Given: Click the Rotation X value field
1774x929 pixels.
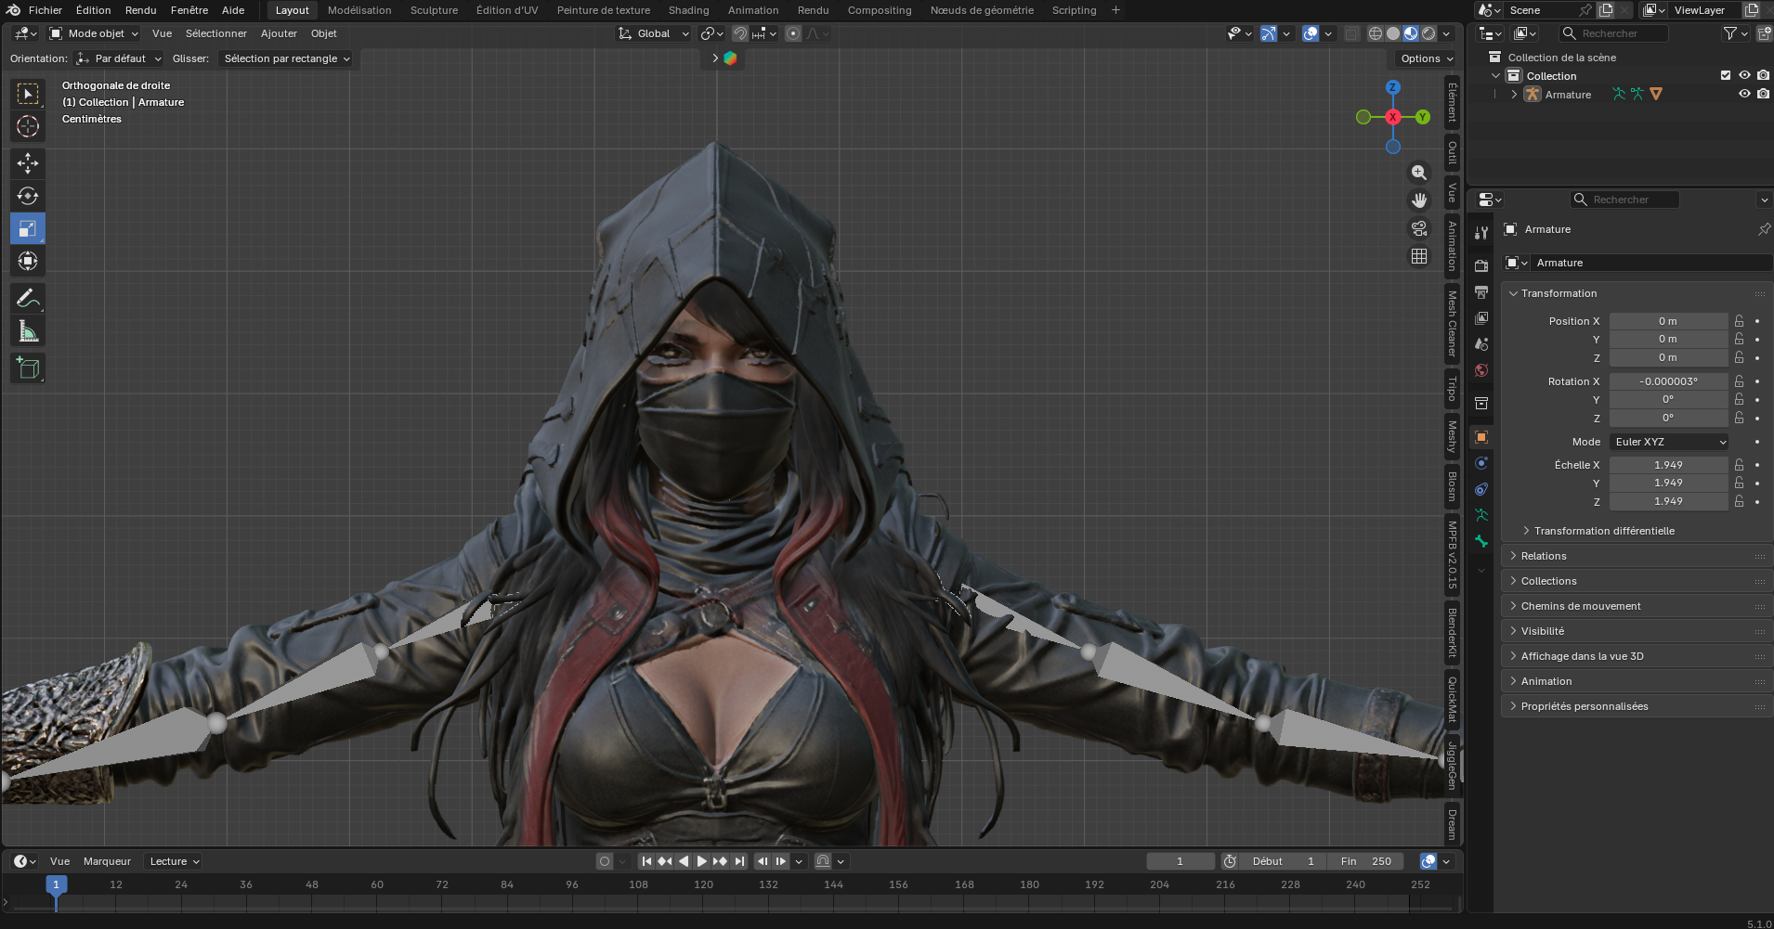Looking at the screenshot, I should click(1668, 381).
